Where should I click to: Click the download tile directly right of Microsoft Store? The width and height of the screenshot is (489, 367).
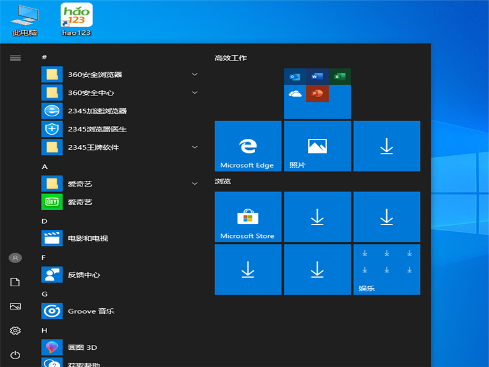click(317, 217)
